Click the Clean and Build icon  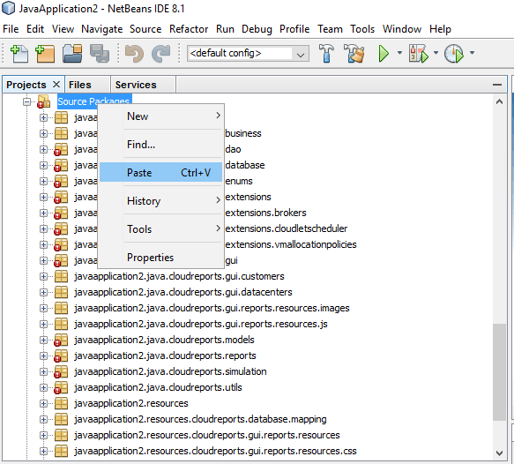pyautogui.click(x=354, y=54)
